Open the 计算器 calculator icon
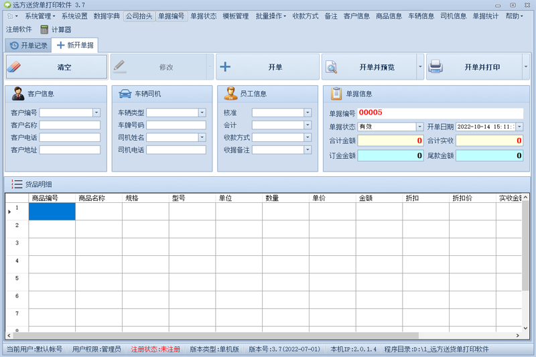Viewport: 536px width, 357px height. (44, 29)
